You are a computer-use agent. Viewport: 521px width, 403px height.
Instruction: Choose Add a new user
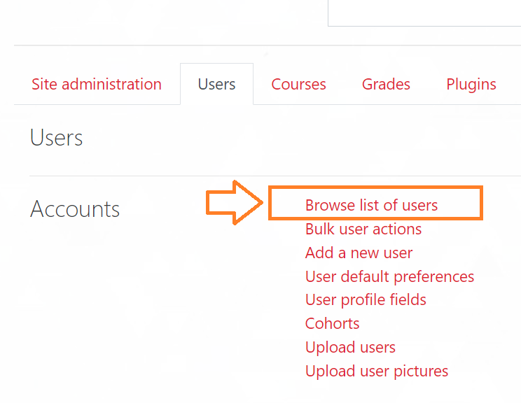click(359, 253)
